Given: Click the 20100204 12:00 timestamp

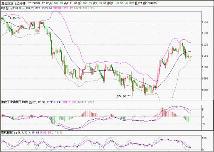Looking at the screenshot, I should tap(39, 3).
